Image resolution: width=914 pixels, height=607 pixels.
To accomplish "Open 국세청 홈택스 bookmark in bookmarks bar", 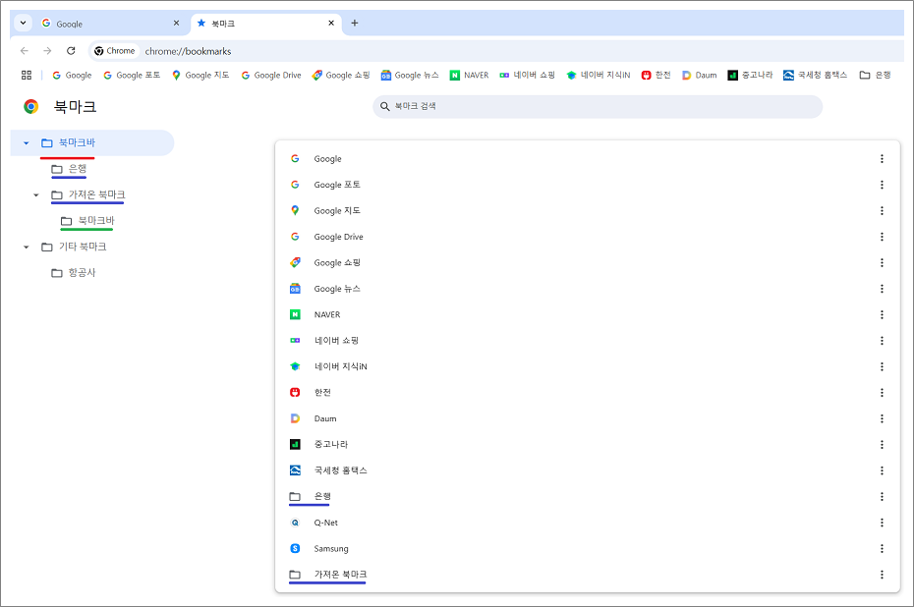I will 815,76.
